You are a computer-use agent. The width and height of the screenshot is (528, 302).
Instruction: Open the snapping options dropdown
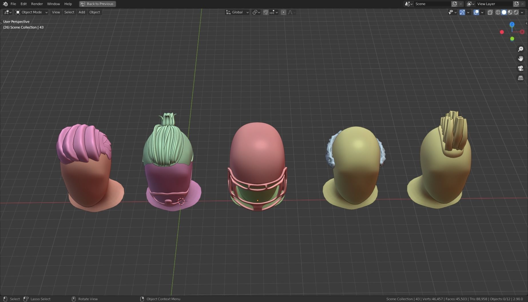tap(274, 12)
